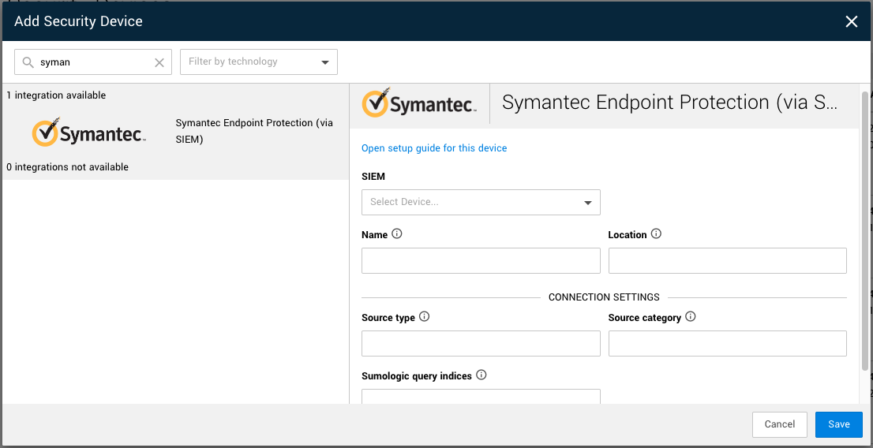Click the '0 integrations not available' text
Image resolution: width=873 pixels, height=448 pixels.
67,167
